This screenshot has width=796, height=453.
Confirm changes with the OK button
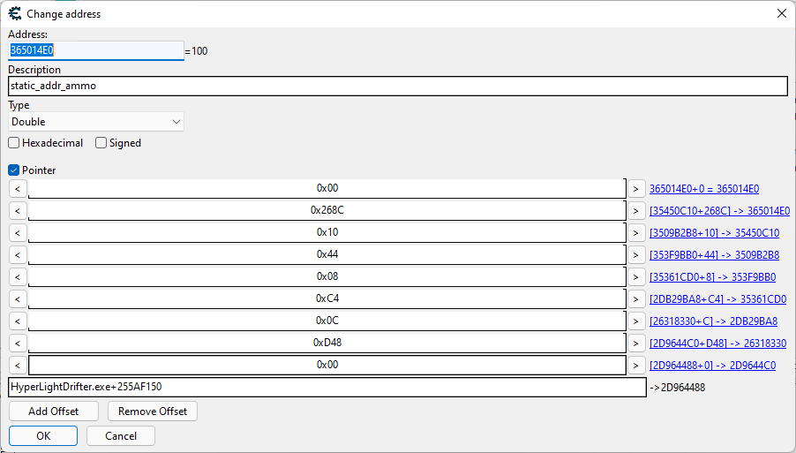coord(43,435)
